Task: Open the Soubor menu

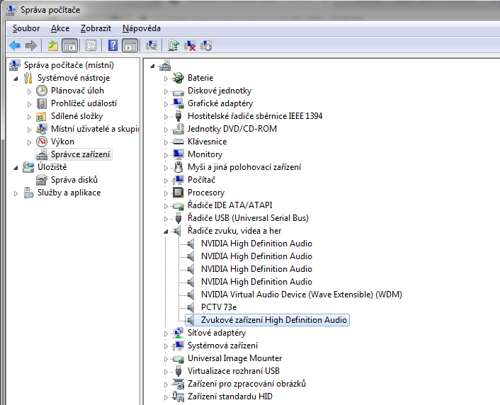Action: (x=26, y=28)
